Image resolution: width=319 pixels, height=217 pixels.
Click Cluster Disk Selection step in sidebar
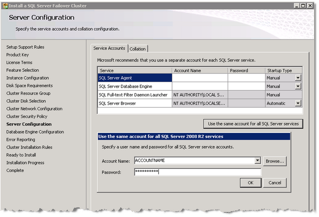[x=26, y=101]
